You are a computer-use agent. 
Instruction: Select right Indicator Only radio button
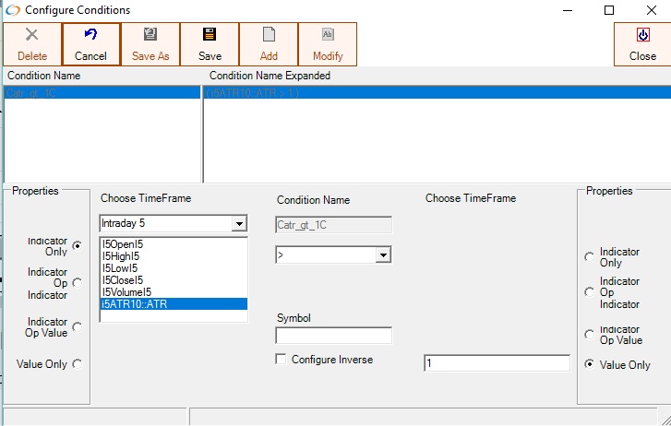[x=590, y=257]
